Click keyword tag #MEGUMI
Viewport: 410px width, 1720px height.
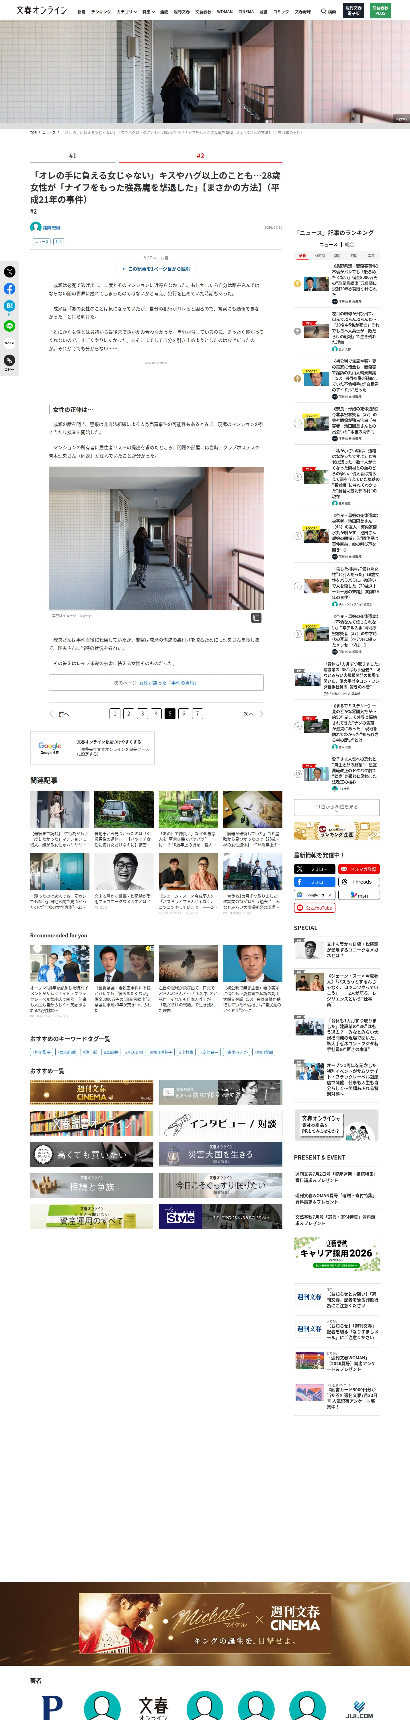click(134, 1052)
